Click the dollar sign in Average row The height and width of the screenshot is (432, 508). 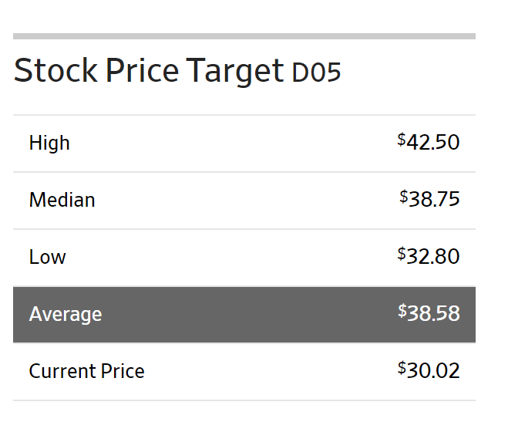[x=402, y=311]
